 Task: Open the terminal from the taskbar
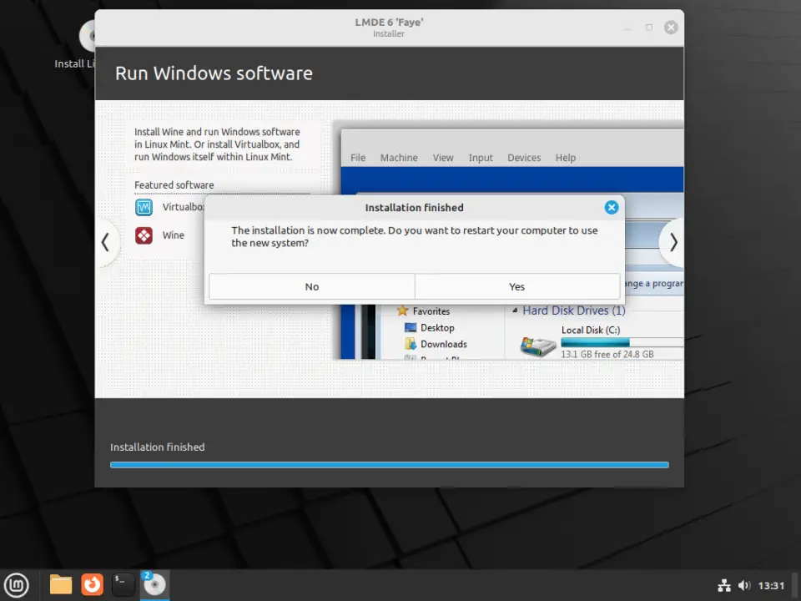click(123, 584)
